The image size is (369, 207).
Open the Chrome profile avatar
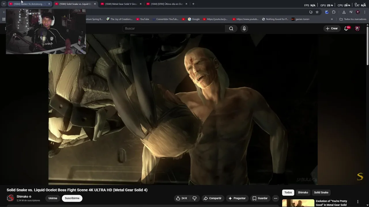358,12
